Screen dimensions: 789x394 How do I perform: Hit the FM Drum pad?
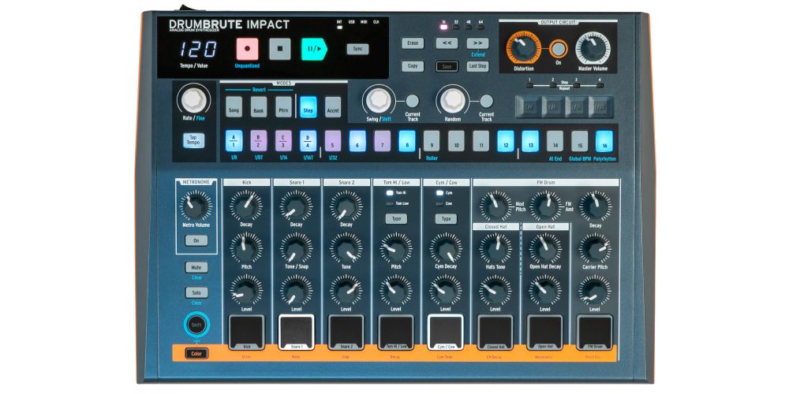click(x=594, y=333)
